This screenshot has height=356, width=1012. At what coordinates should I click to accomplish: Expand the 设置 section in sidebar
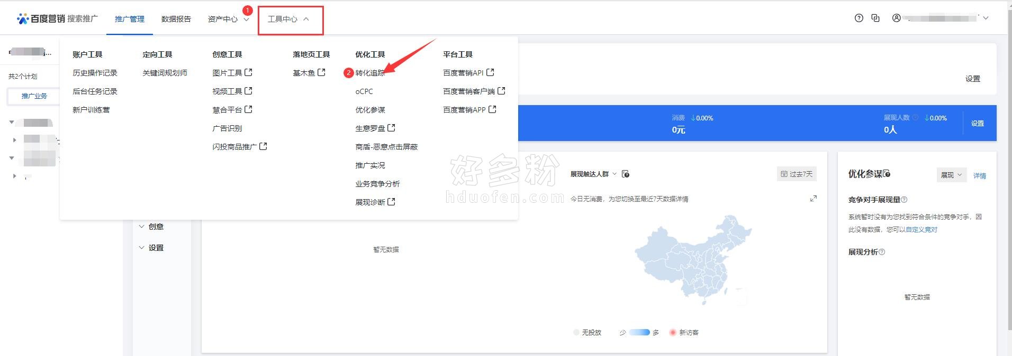tap(151, 248)
